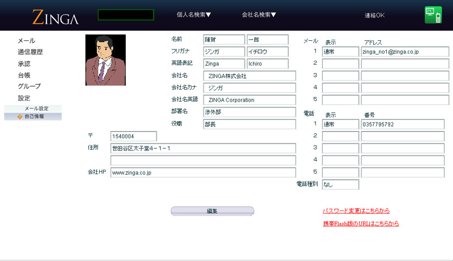453x261 pixels.
Task: Open the mail row 1 表示 dropdown 通常
Action: [340, 52]
